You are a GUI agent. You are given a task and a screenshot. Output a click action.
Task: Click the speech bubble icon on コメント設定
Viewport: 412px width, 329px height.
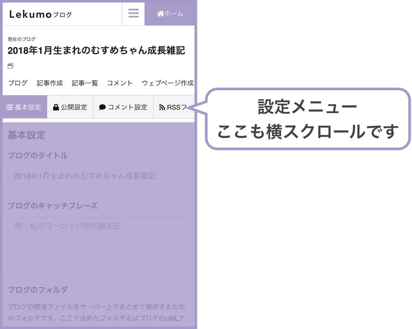click(x=102, y=107)
